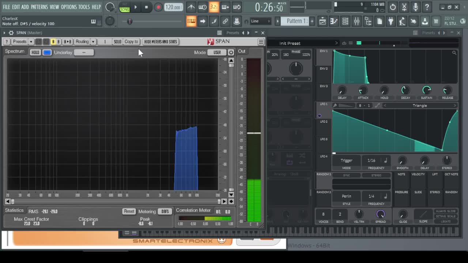Toggle typing keyboard to piano icon
This screenshot has height=263, width=468.
[x=191, y=21]
